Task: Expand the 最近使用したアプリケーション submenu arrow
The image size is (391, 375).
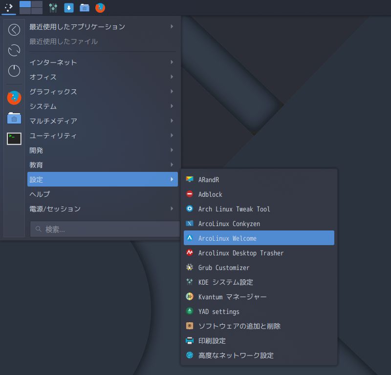Action: tap(172, 26)
